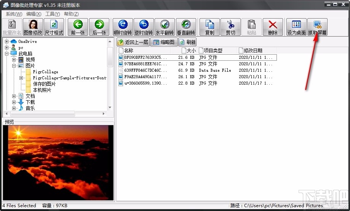
Task: Open the 批量改名 batch rename tool
Action: pyautogui.click(x=12, y=27)
